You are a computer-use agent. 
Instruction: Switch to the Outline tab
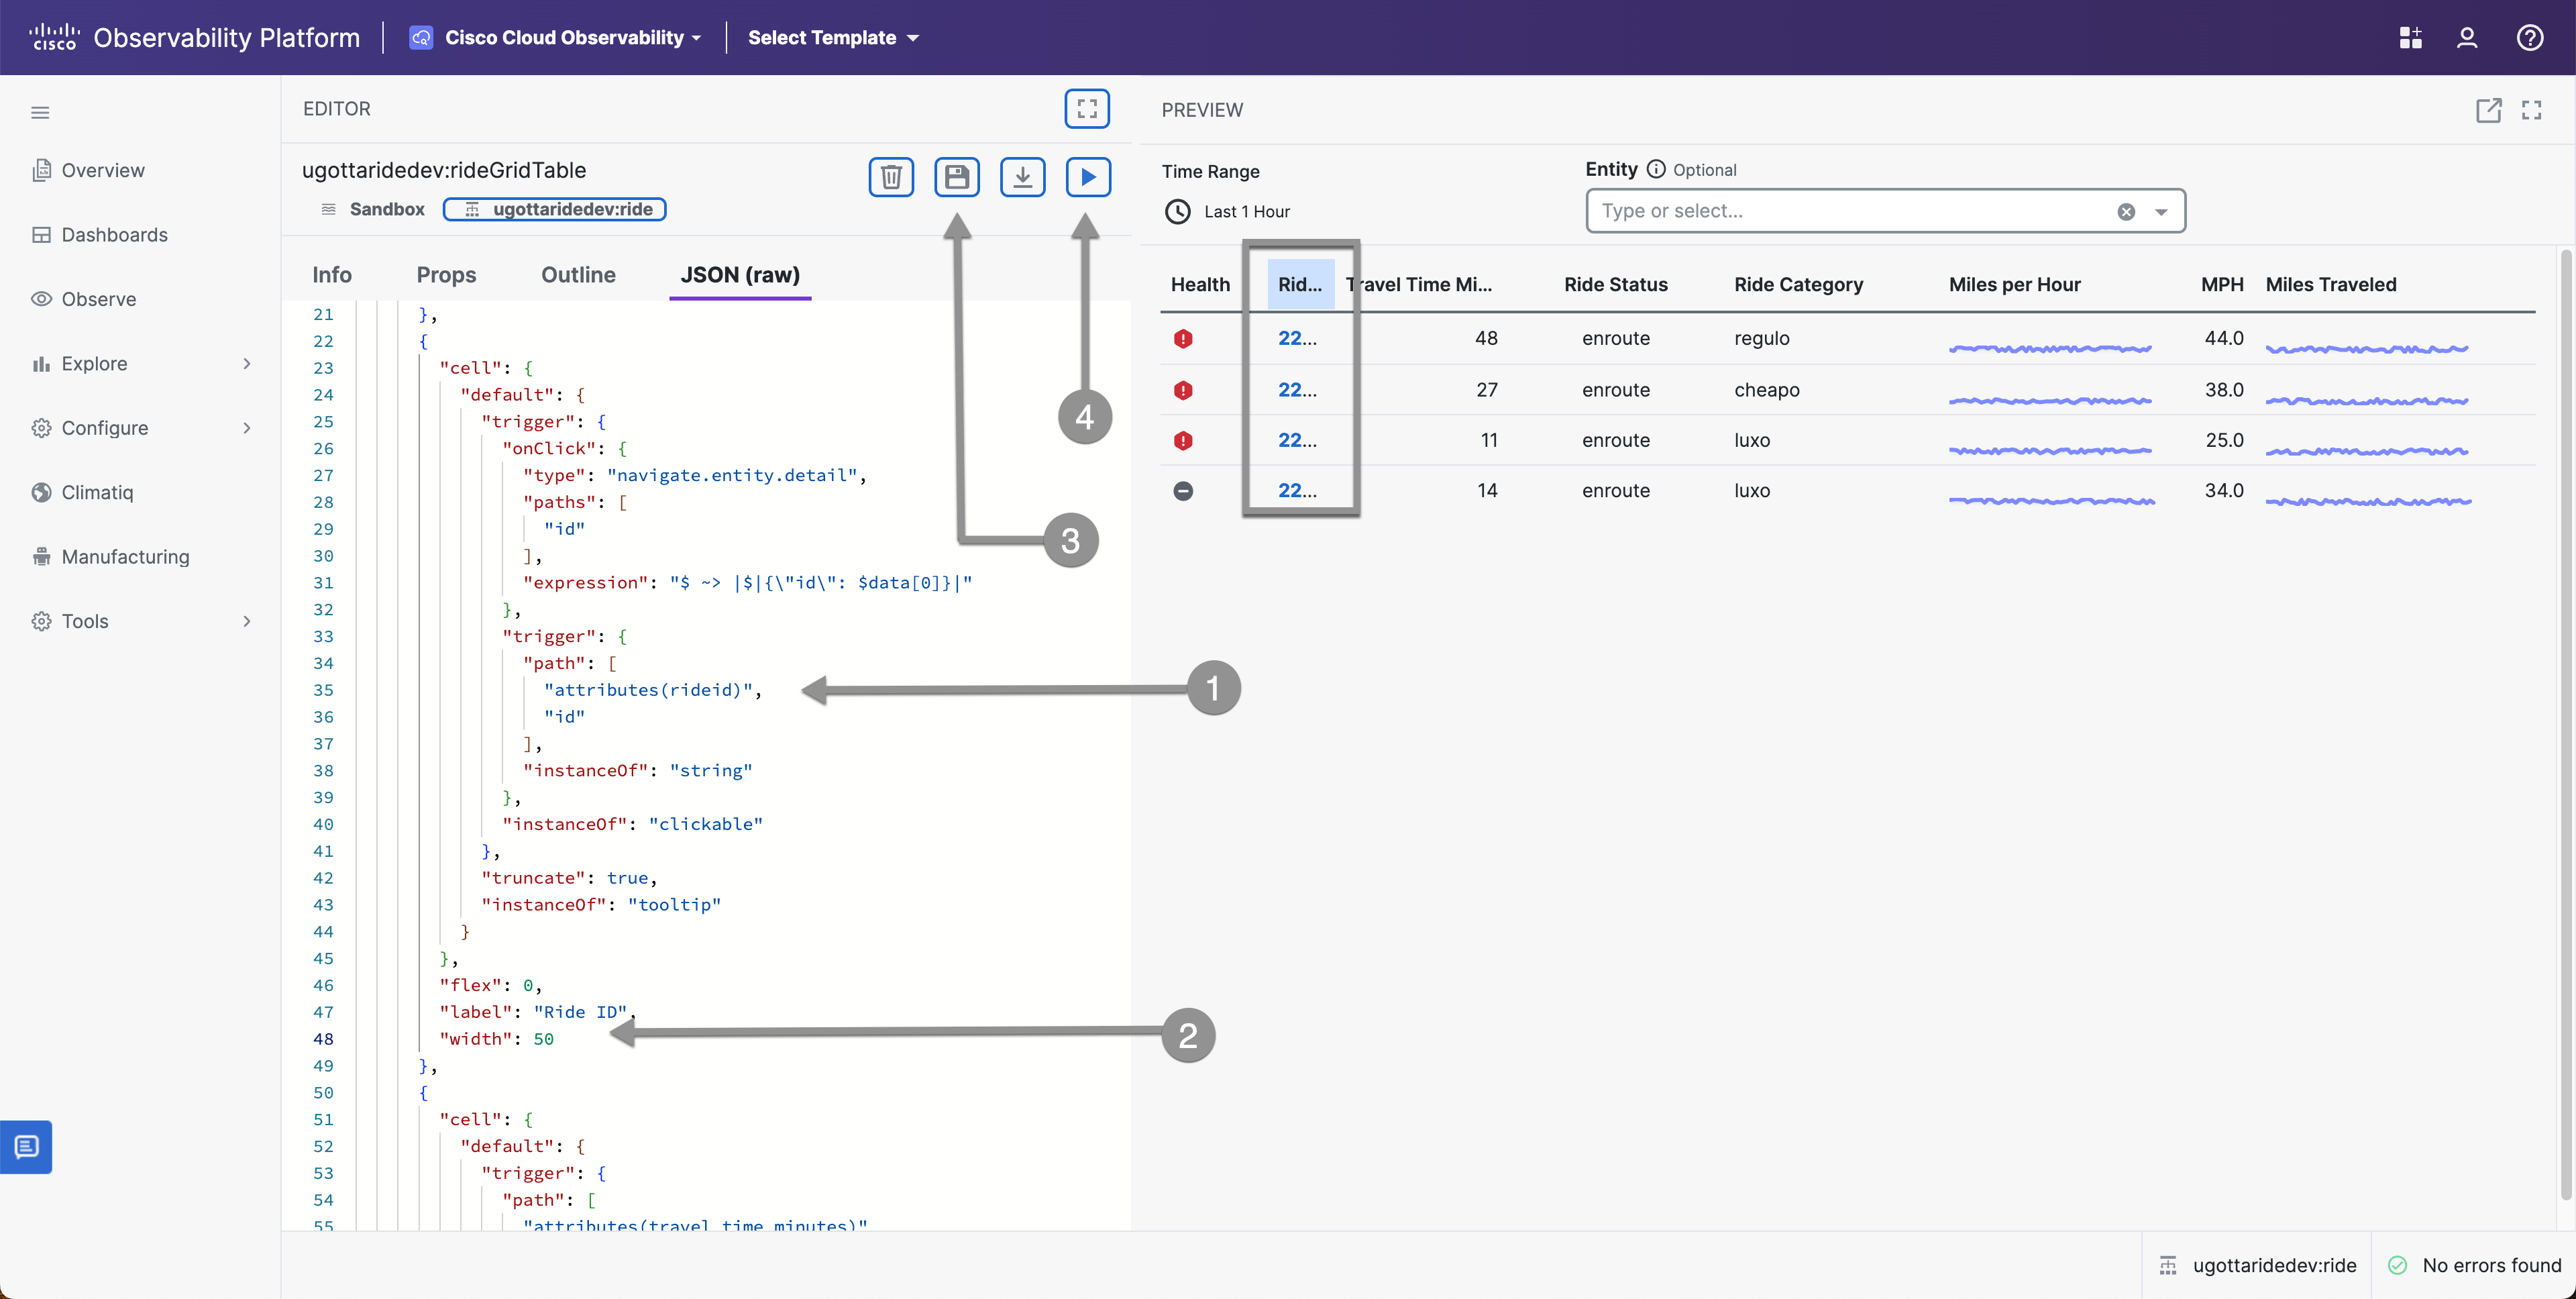pyautogui.click(x=578, y=275)
